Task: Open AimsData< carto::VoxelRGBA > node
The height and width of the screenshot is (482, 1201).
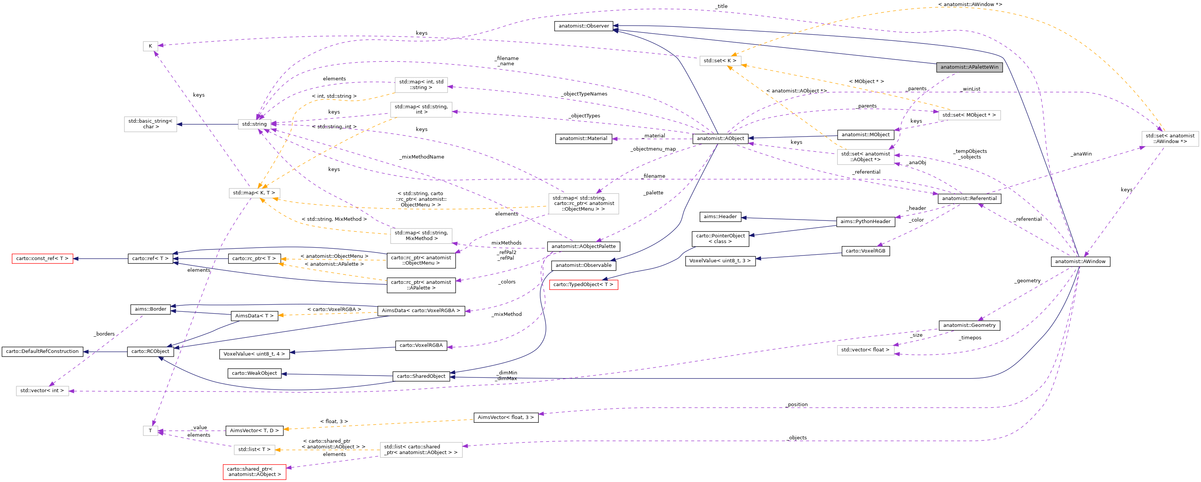Action: click(421, 311)
